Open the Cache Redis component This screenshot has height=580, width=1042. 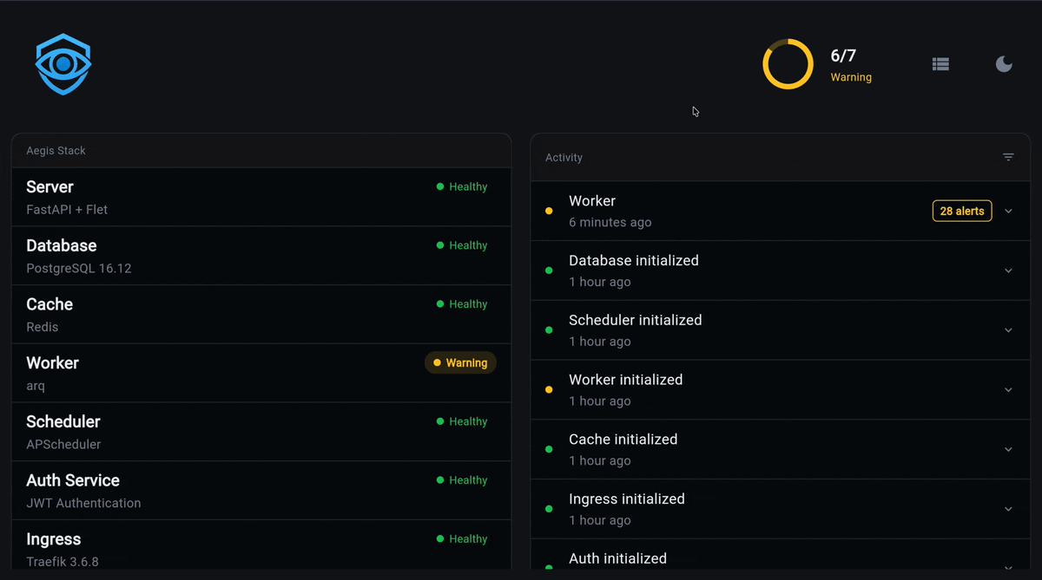260,315
